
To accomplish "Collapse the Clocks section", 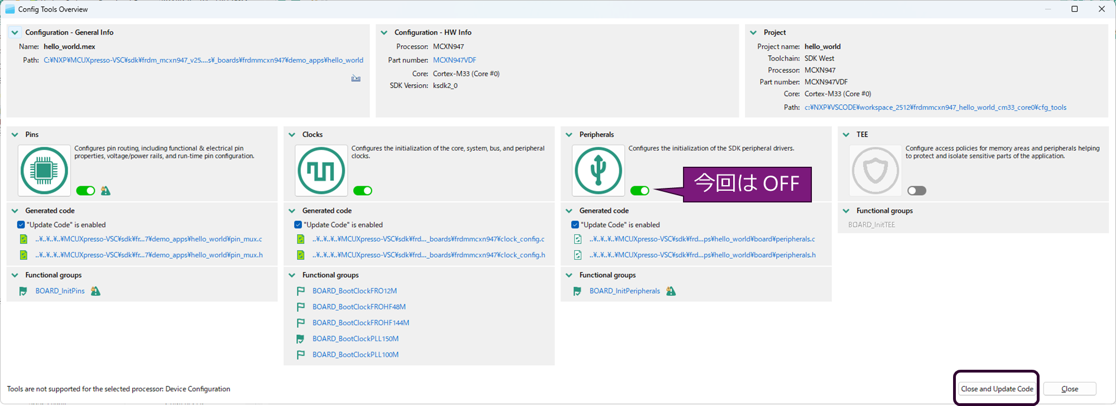I will (292, 134).
